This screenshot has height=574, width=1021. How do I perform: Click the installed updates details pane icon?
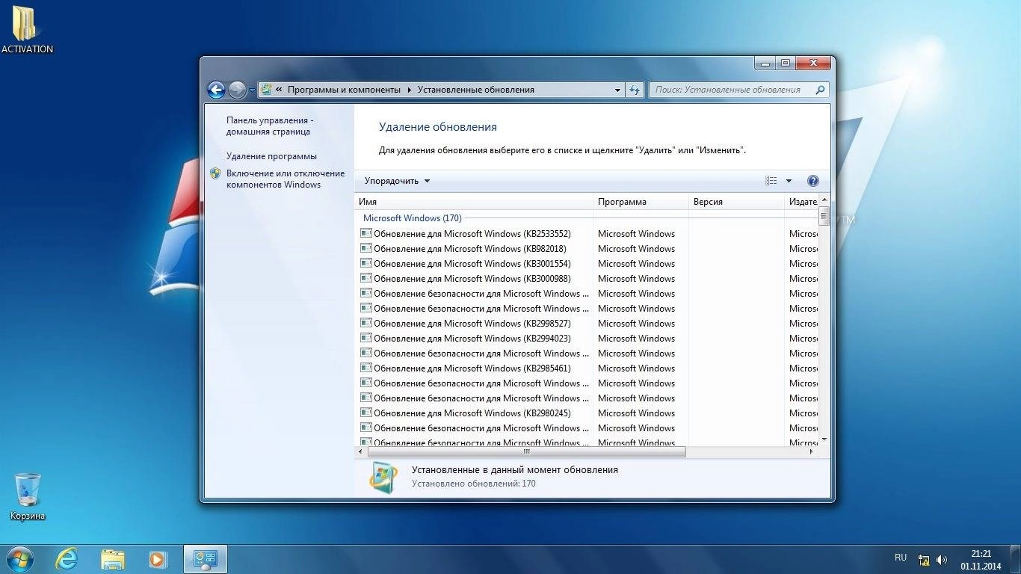[x=384, y=478]
